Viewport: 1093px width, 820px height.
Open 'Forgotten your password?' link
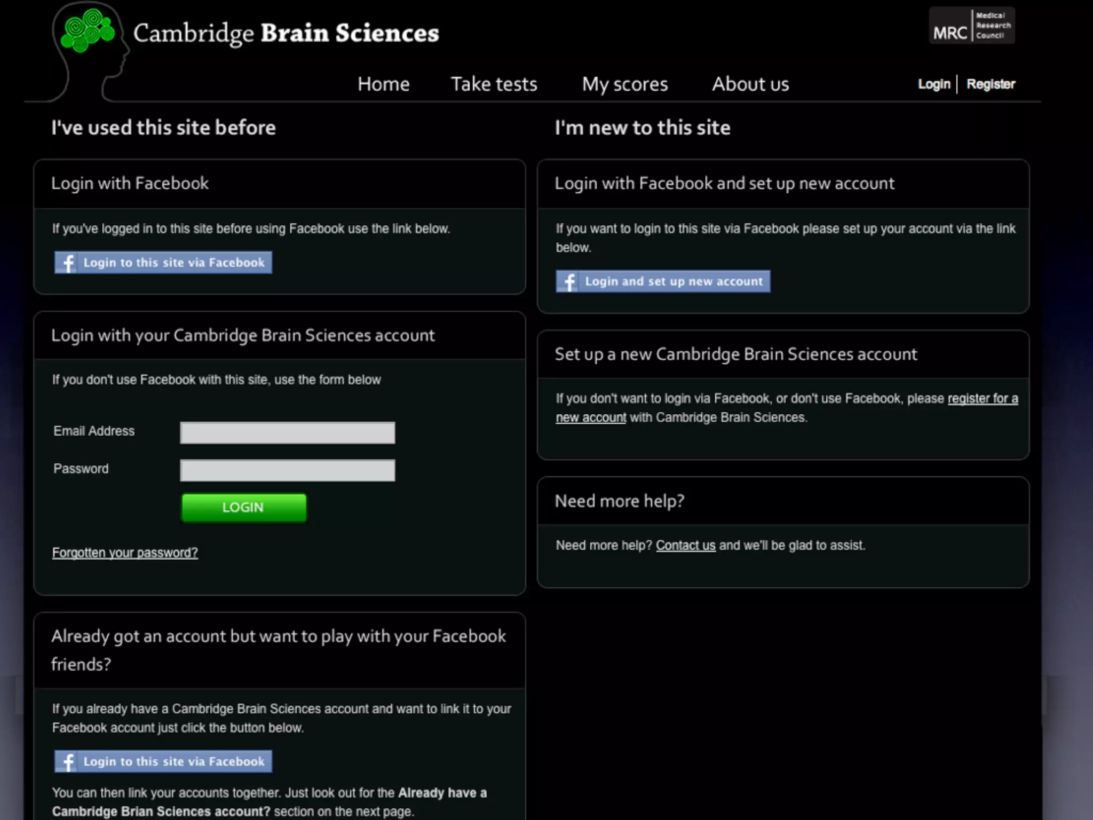click(x=125, y=553)
